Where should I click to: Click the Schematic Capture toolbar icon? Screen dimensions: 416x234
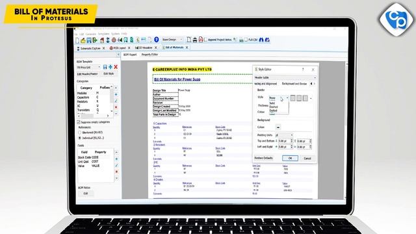click(x=108, y=40)
